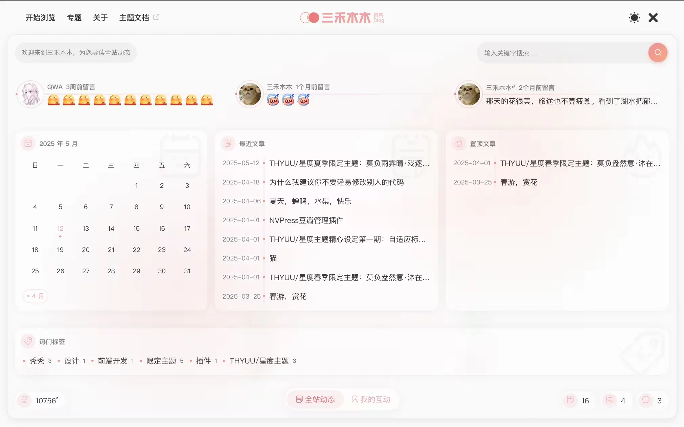Click the external link icon after 主题文档
Viewport: 684px width, 427px height.
coord(156,17)
